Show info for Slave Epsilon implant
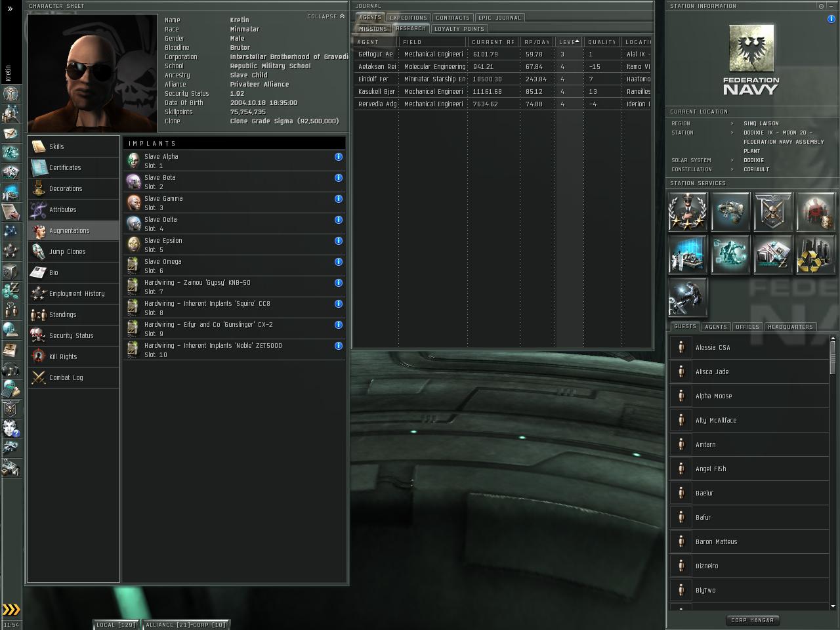The width and height of the screenshot is (840, 630). (x=339, y=241)
